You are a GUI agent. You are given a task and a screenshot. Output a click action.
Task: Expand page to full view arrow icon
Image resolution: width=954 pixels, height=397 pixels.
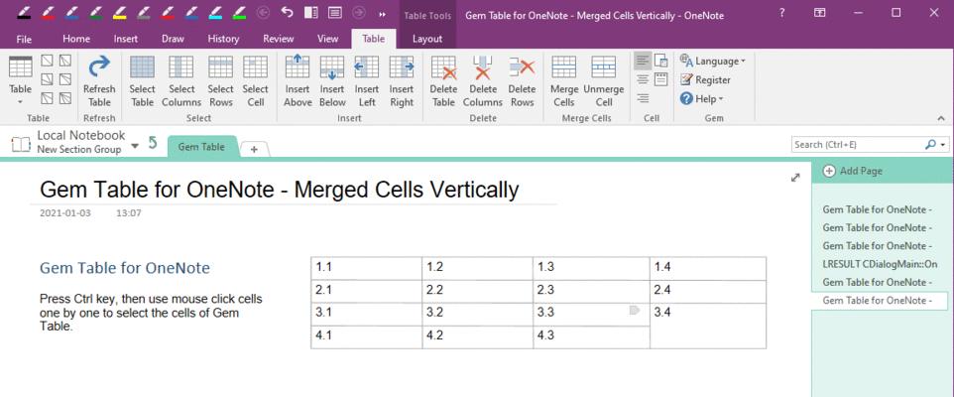795,178
